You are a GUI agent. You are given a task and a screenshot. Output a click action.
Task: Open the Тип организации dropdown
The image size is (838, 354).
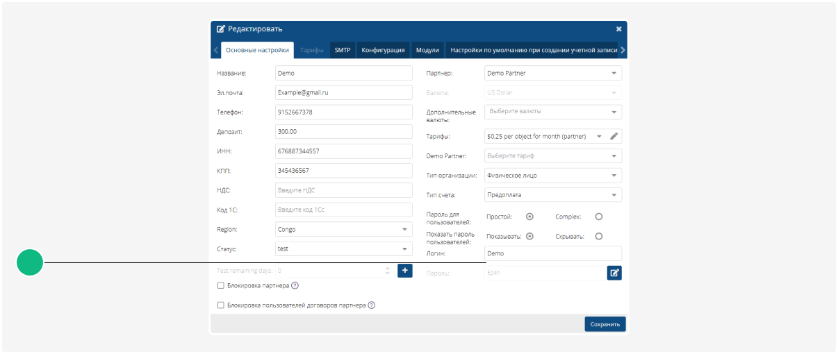click(553, 176)
